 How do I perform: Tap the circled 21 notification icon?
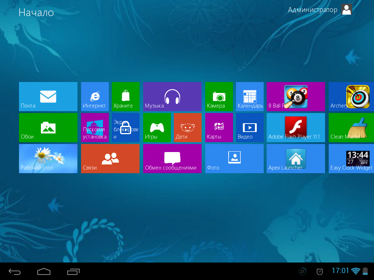[x=302, y=271]
